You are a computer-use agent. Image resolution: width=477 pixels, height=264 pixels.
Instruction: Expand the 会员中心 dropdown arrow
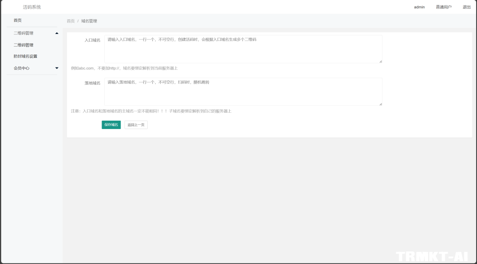57,68
